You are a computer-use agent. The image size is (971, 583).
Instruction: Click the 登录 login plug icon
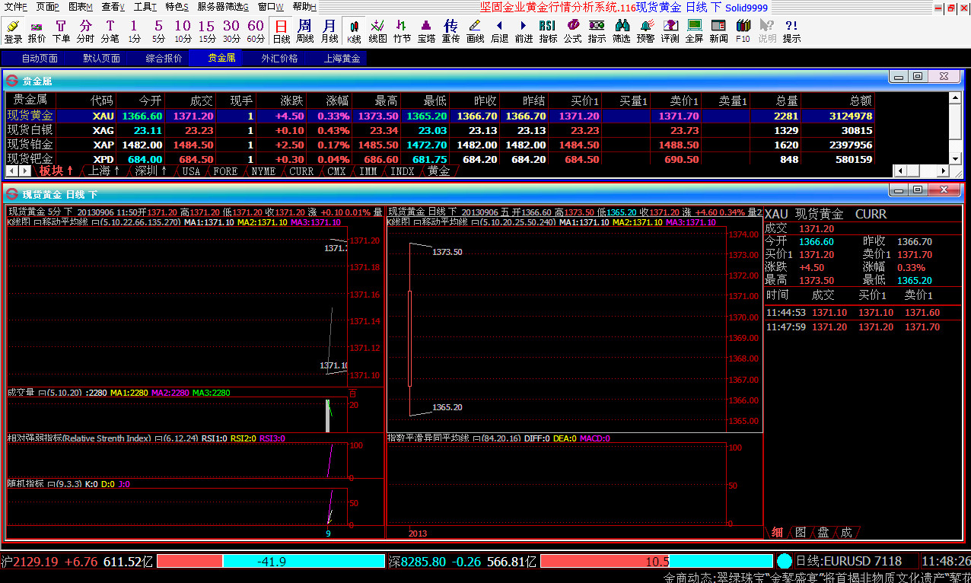pos(13,31)
